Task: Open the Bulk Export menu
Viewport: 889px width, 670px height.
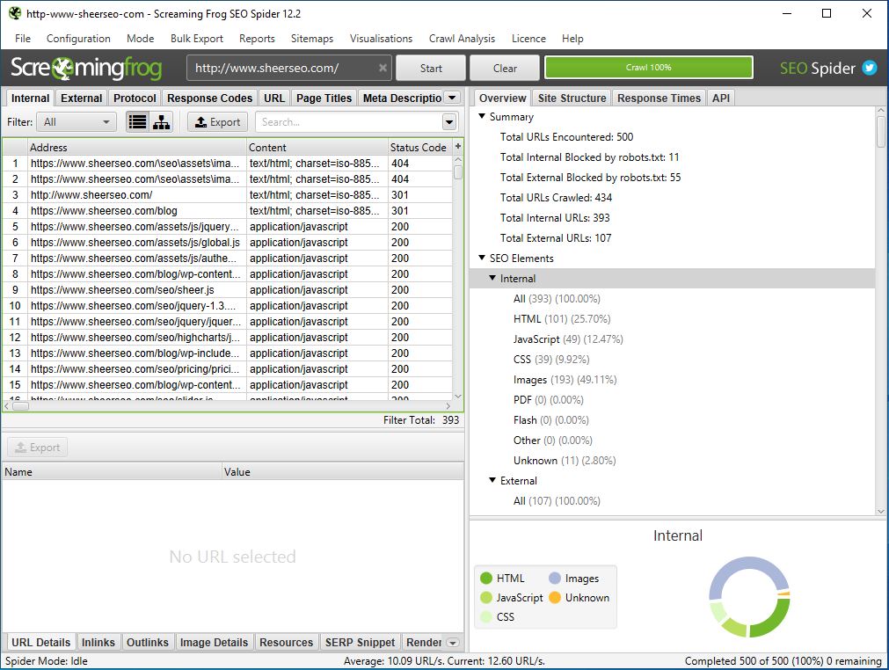Action: (197, 39)
